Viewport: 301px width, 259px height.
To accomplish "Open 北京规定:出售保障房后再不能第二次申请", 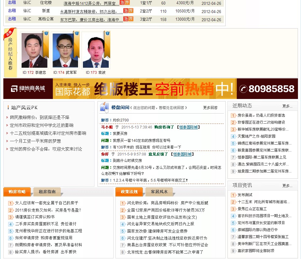I will coord(165,252).
